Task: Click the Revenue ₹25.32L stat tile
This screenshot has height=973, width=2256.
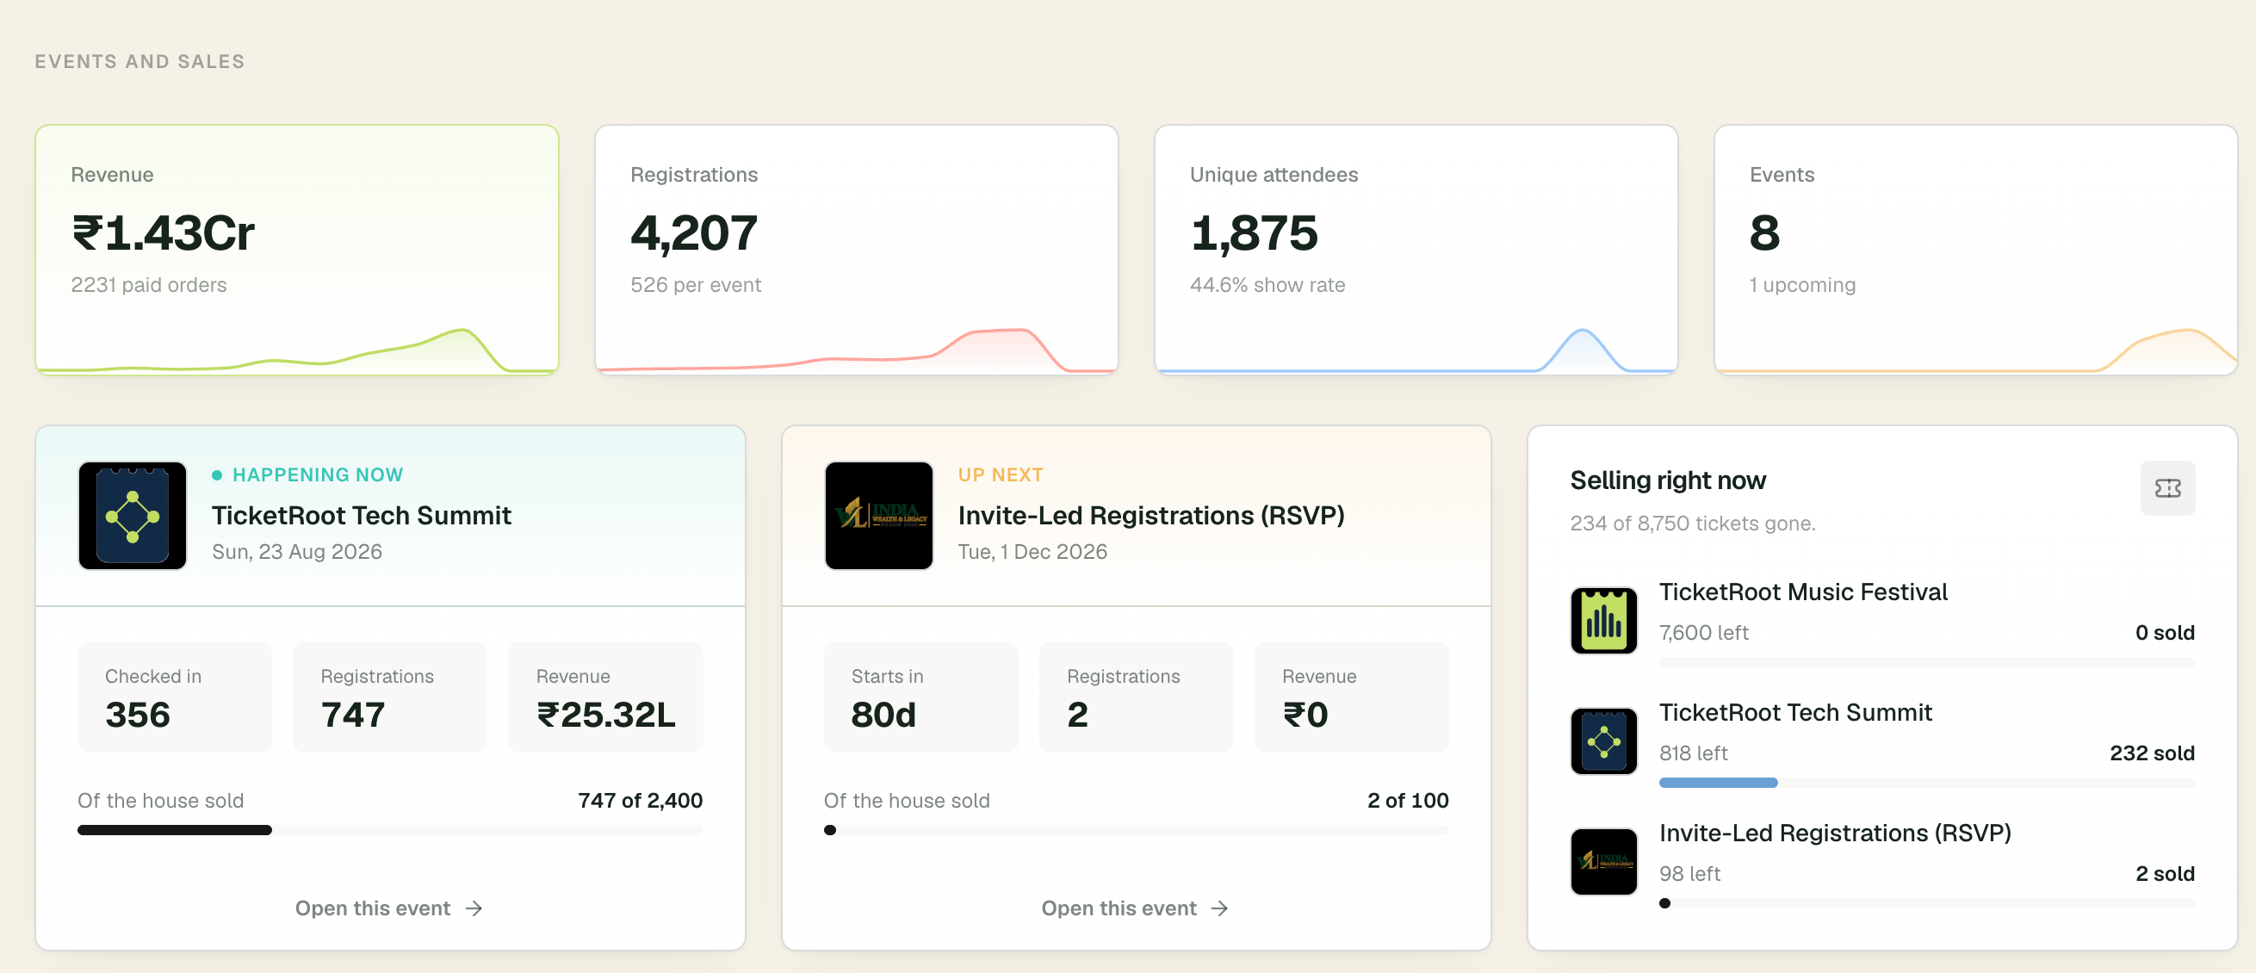Action: click(605, 697)
